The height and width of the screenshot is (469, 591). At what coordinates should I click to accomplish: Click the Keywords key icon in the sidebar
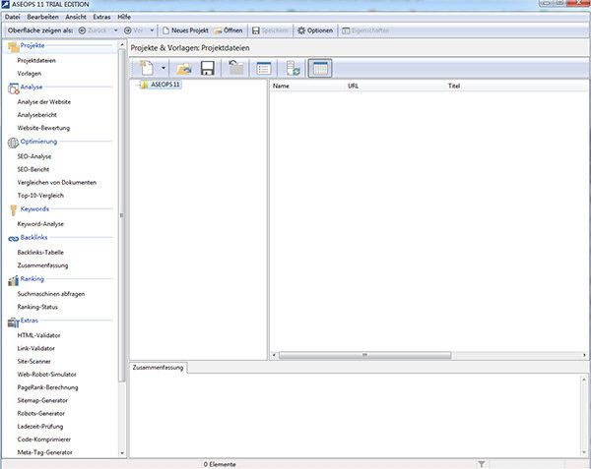click(13, 210)
